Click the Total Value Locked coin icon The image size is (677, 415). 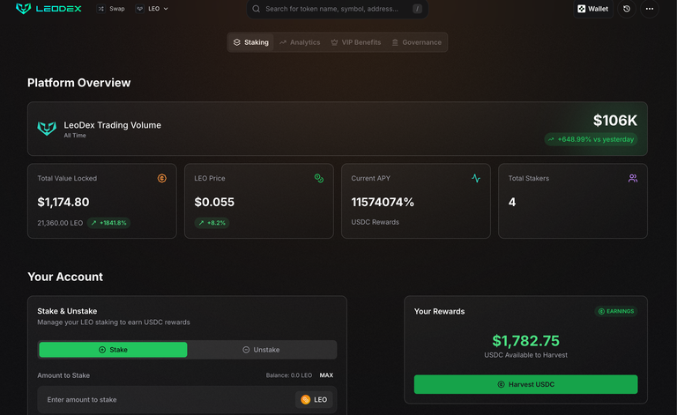pos(162,178)
